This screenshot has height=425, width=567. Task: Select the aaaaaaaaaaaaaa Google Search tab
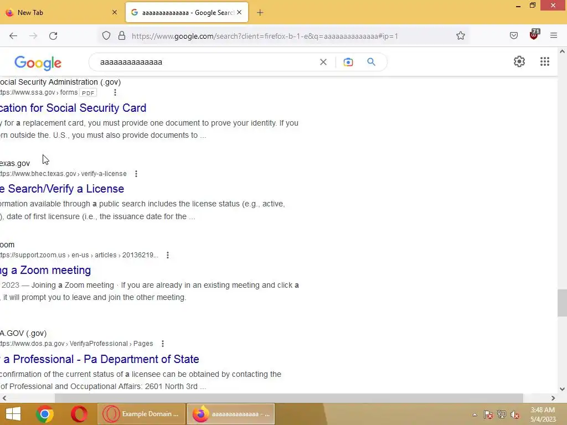(187, 12)
